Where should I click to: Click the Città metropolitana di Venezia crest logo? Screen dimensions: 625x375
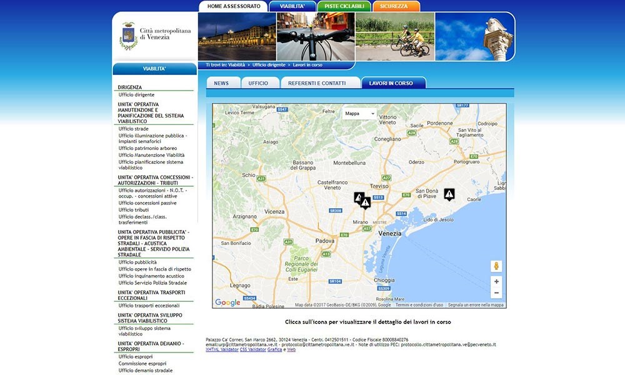pos(128,36)
